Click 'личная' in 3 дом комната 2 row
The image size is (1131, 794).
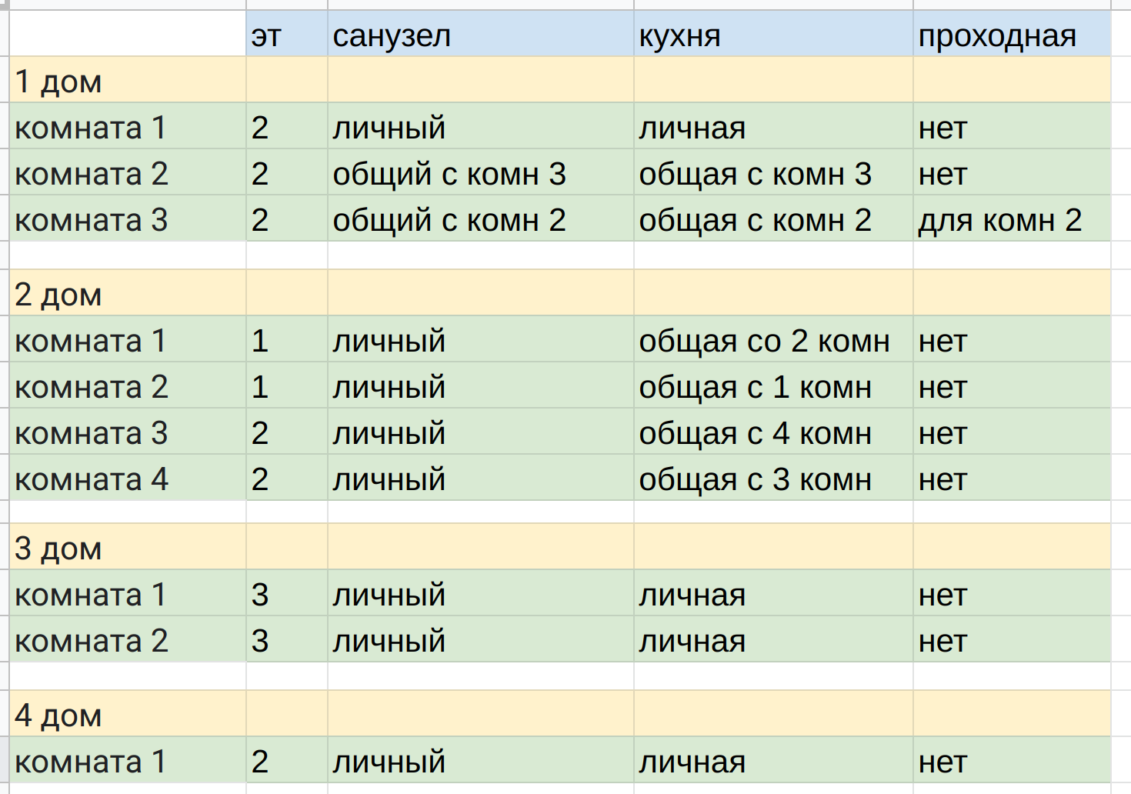[x=773, y=639]
